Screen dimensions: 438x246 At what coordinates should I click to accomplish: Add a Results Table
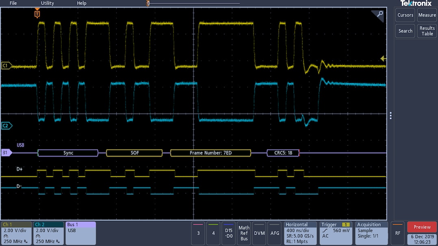point(427,31)
